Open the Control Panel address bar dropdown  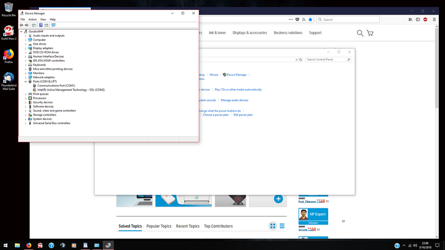point(296,59)
